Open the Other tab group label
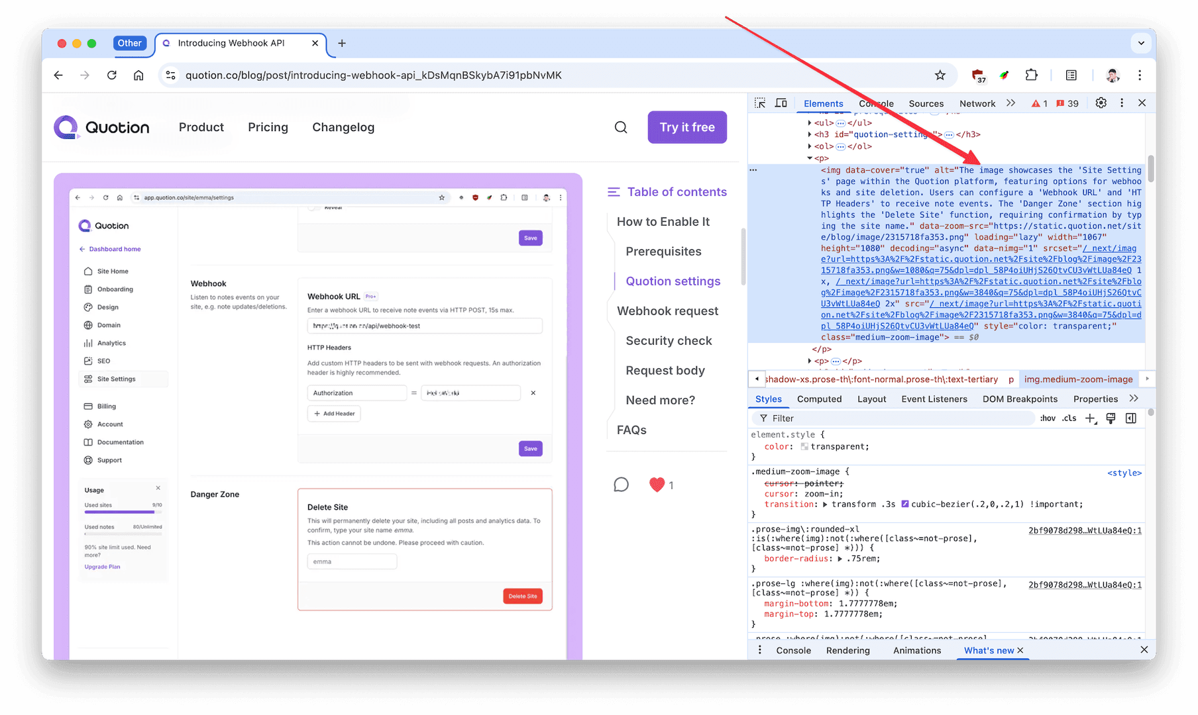Image resolution: width=1198 pixels, height=715 pixels. click(129, 43)
